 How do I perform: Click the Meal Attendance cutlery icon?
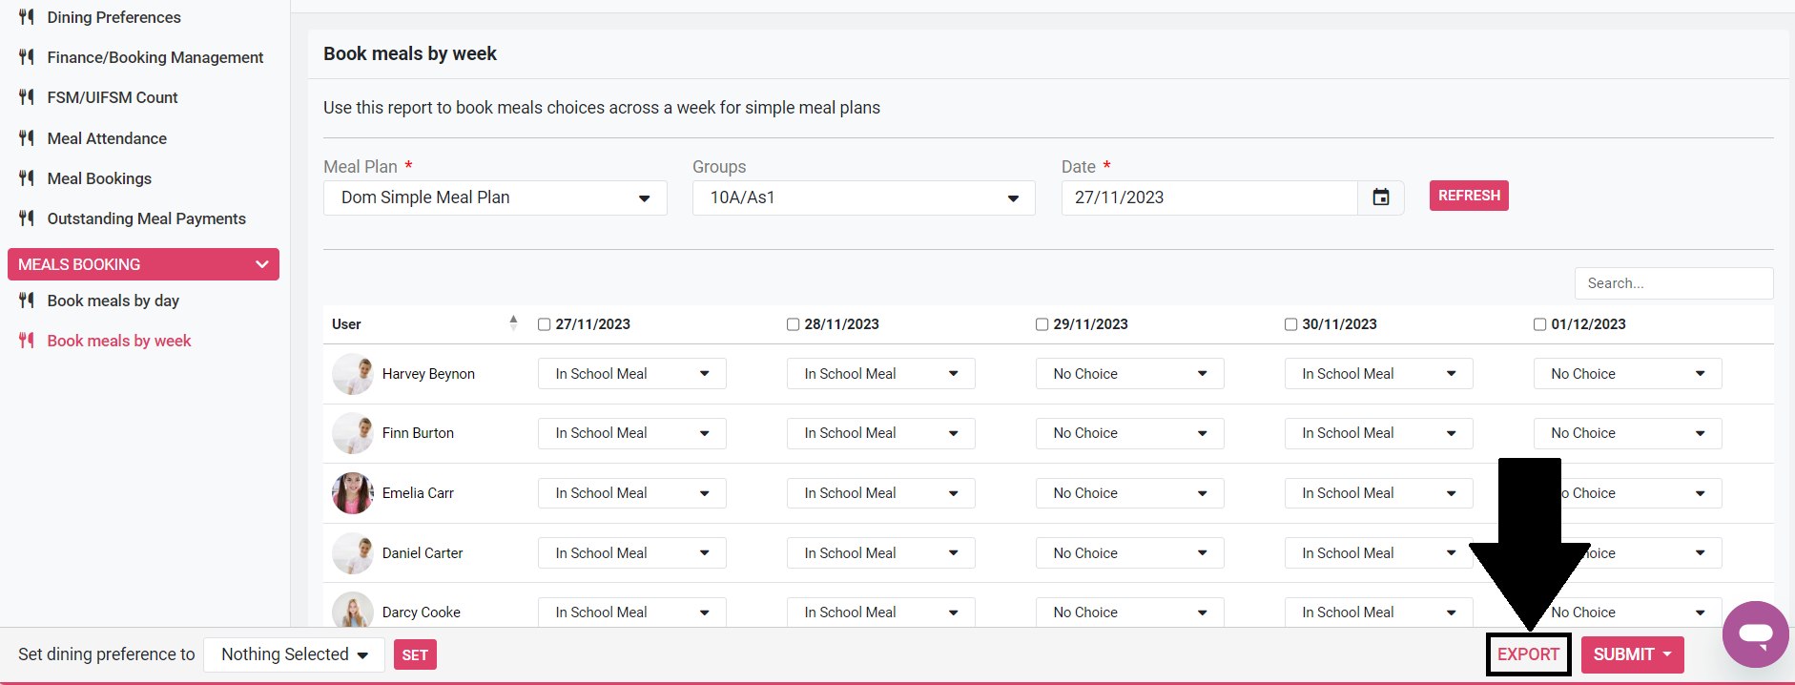(x=27, y=138)
